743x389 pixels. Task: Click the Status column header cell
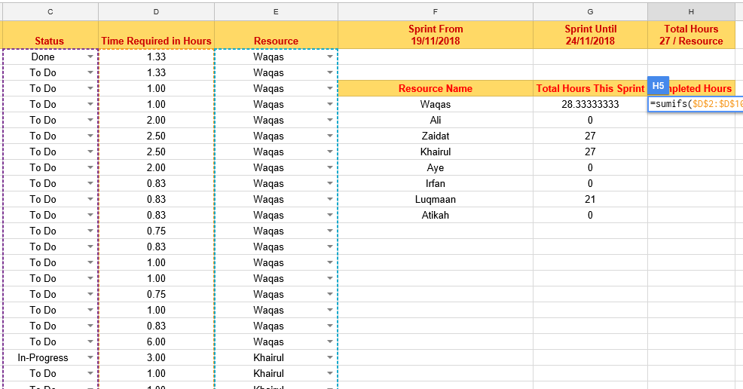pos(50,35)
